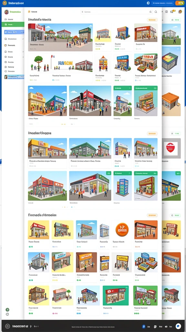Open the user avatar in panel header right

pos(180,12)
